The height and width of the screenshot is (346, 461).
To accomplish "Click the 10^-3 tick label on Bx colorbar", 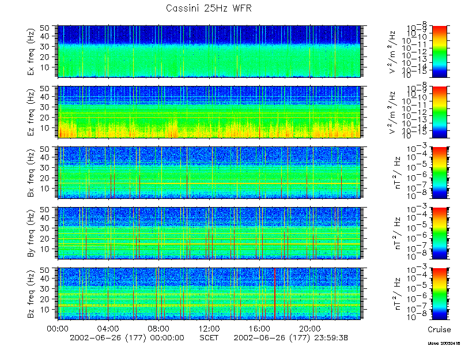I will (x=417, y=149).
